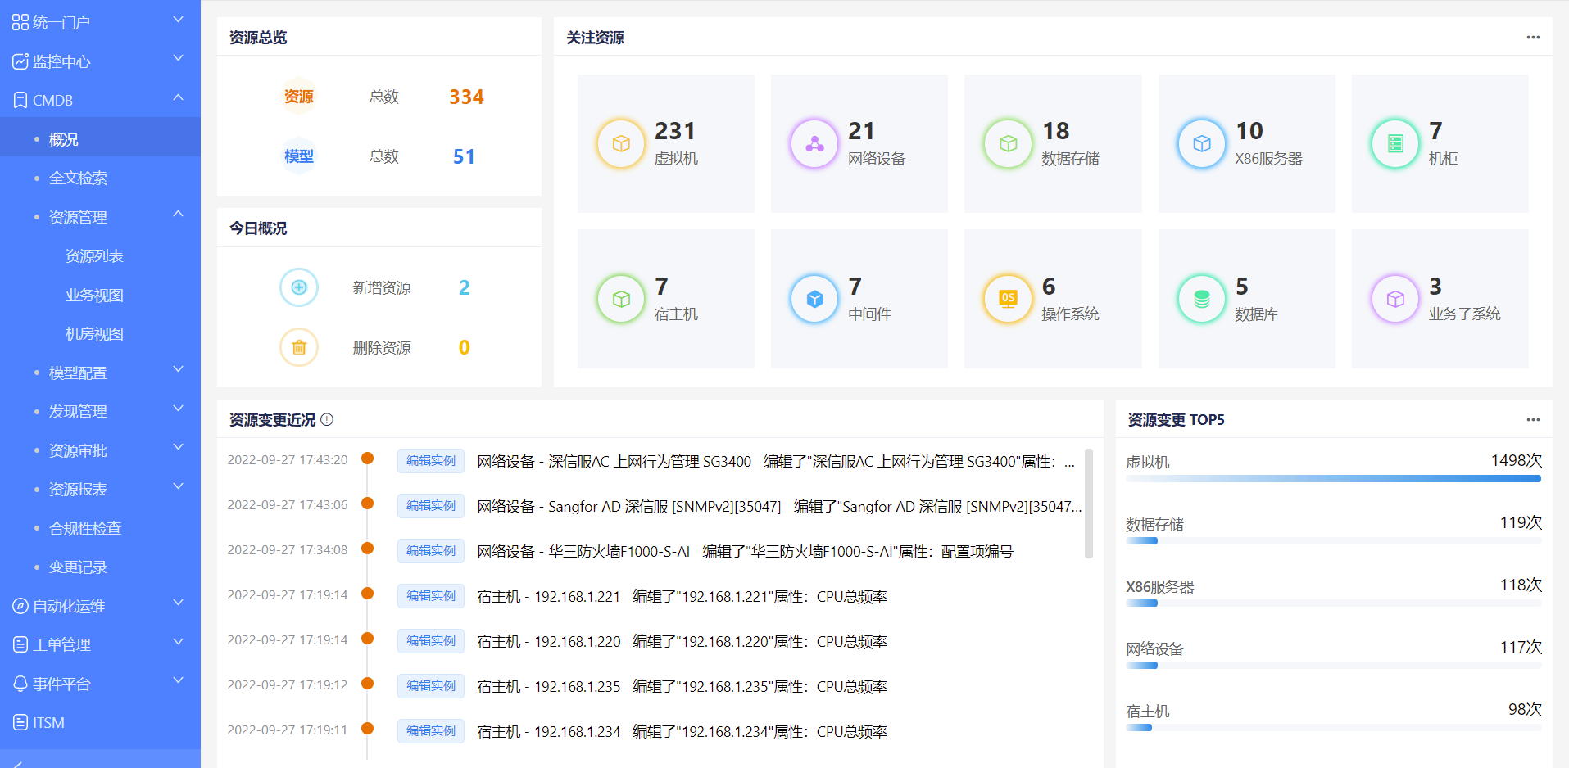Expand the 自动化运维 menu chevron

[x=178, y=603]
